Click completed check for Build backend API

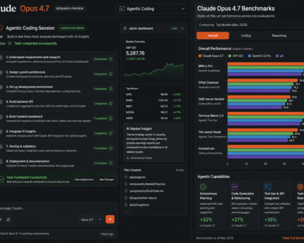[x=111, y=104]
